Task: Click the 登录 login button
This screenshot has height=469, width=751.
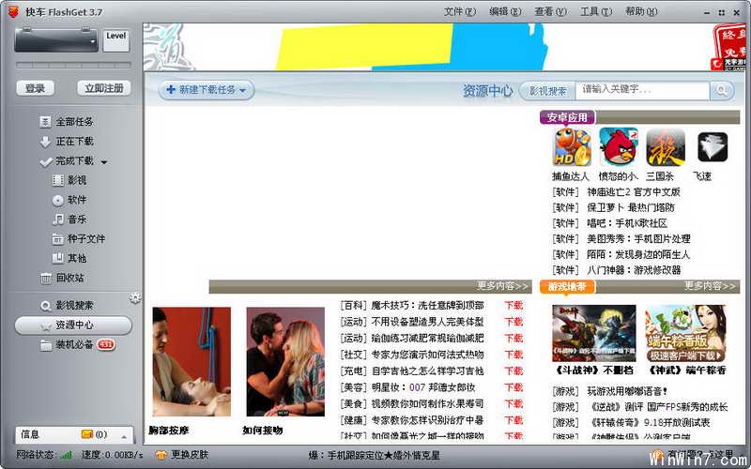Action: click(35, 88)
